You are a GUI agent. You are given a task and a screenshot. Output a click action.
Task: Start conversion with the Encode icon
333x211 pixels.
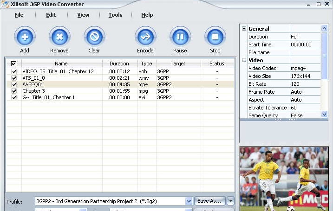point(145,37)
